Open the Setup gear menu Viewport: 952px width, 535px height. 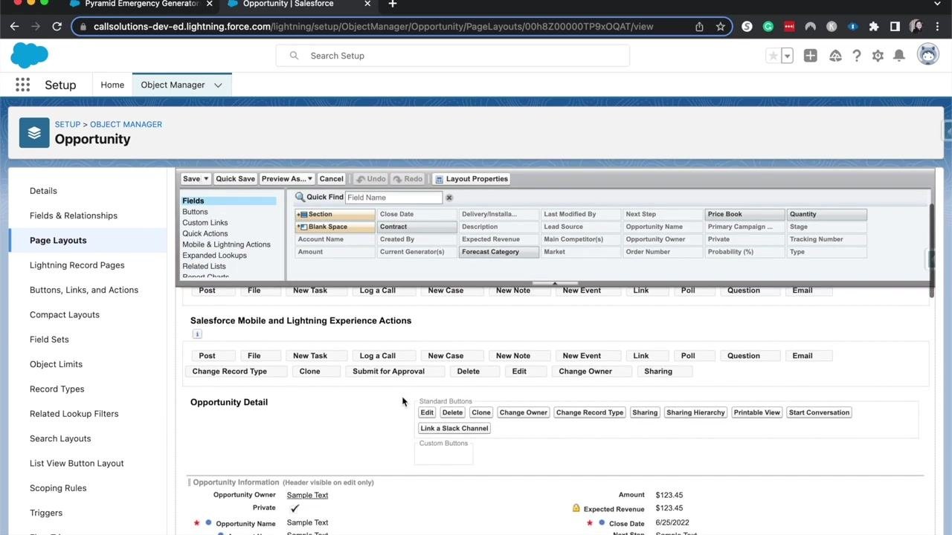878,56
